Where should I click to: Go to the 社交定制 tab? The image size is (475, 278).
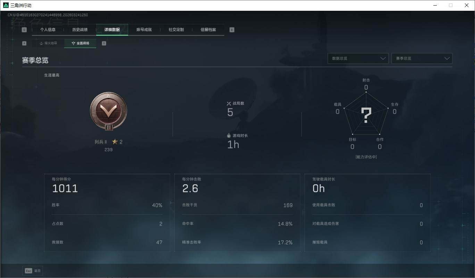click(x=176, y=30)
